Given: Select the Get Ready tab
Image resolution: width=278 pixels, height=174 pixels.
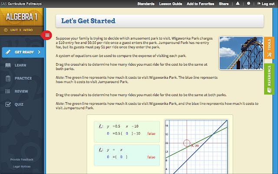Looking at the screenshot, I should coord(23,52).
